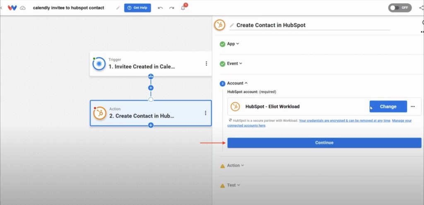Click the HubSpot icon in the account row

[x=235, y=106]
